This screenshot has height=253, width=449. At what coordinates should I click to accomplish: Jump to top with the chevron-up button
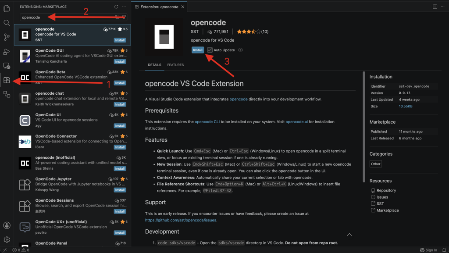[x=349, y=235]
